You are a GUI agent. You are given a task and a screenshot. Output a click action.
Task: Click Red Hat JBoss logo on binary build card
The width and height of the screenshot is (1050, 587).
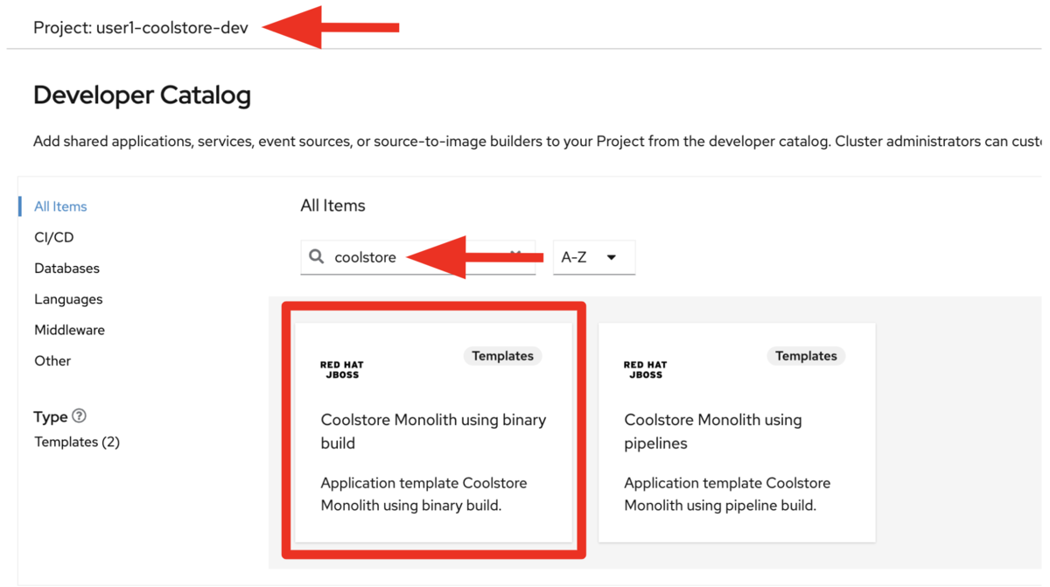(x=341, y=369)
